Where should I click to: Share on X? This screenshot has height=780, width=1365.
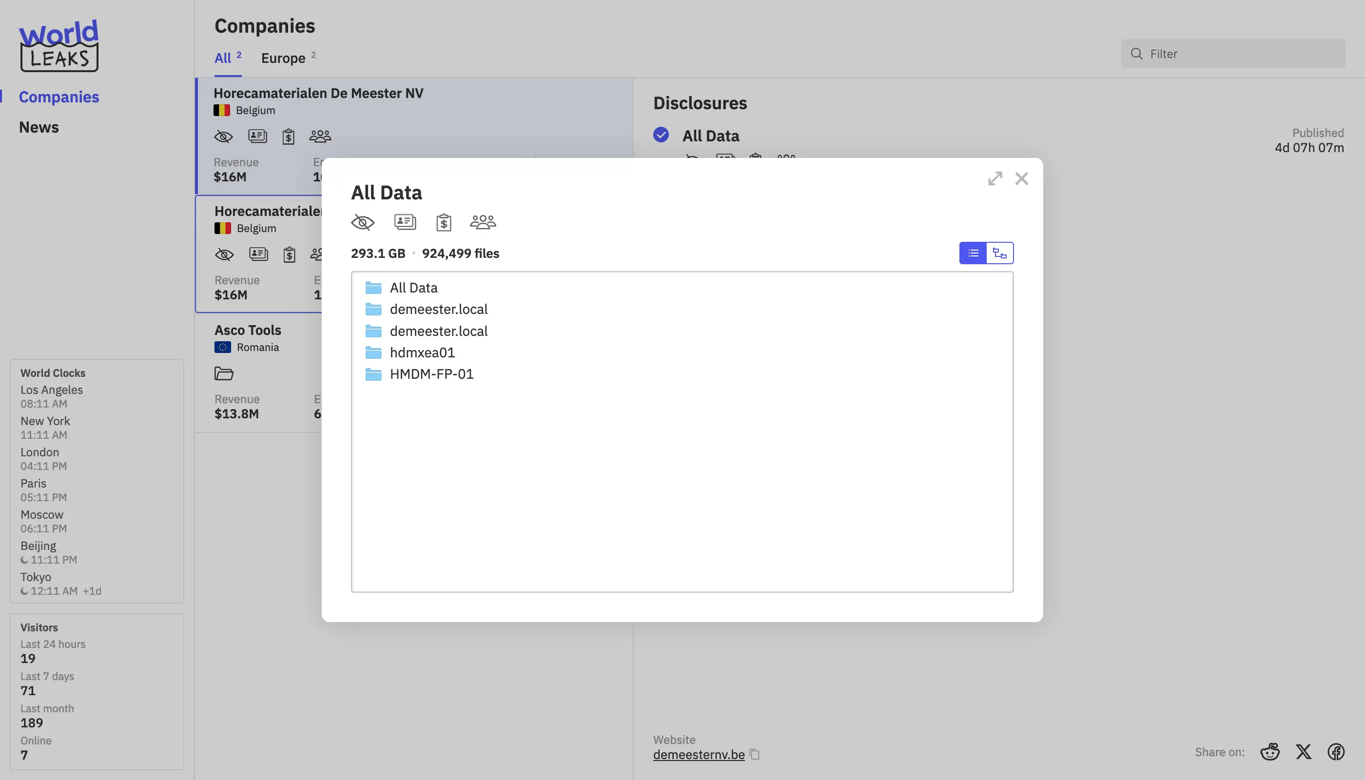[x=1304, y=752]
